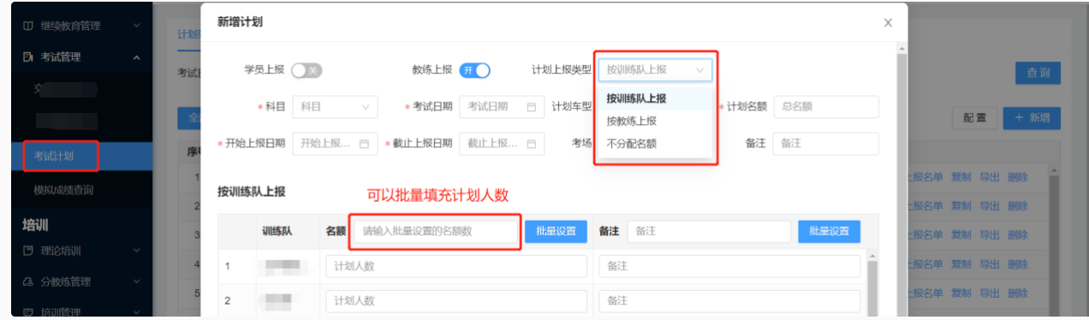
Task: Click the 考试管理 sidebar icon
Action: 28,57
